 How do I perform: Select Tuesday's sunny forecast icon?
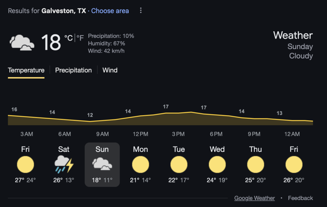point(179,165)
